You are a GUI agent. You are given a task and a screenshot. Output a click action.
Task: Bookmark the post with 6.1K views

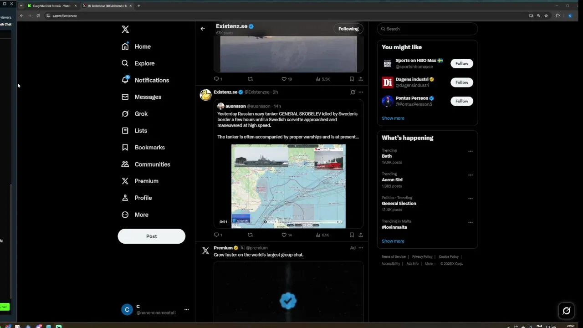point(352,235)
